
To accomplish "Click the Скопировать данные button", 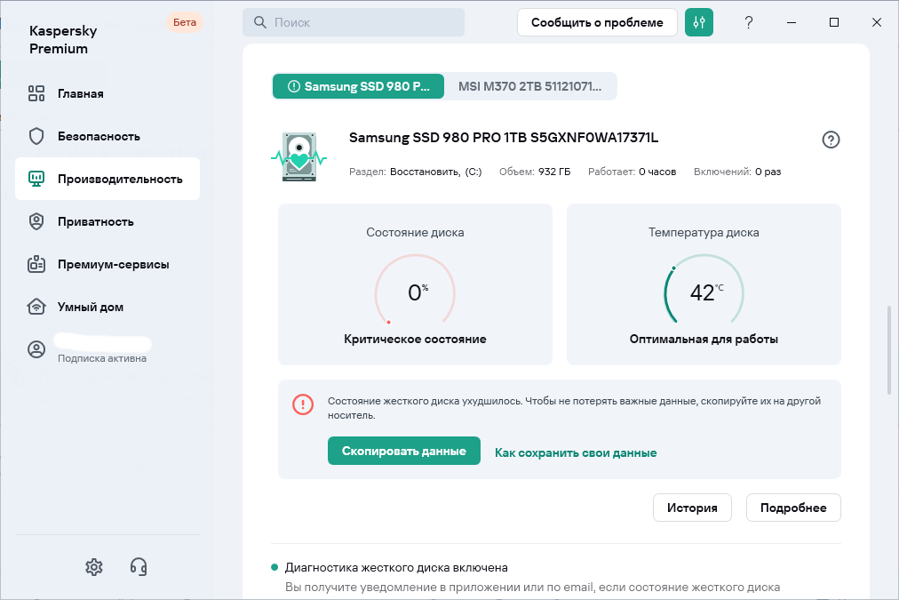I will point(403,452).
